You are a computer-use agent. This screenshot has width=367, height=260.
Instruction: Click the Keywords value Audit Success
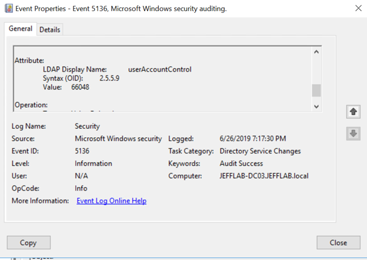(241, 164)
